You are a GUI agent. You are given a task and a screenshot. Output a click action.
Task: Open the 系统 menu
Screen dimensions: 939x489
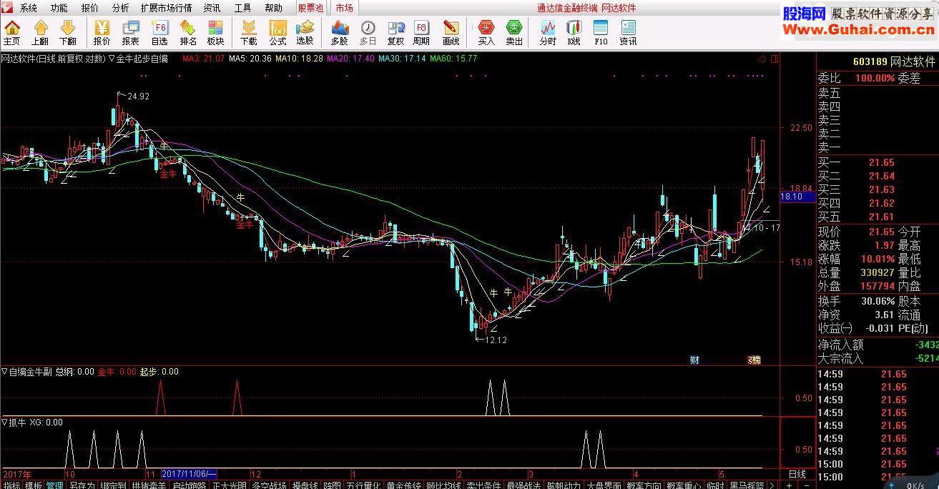tap(28, 8)
